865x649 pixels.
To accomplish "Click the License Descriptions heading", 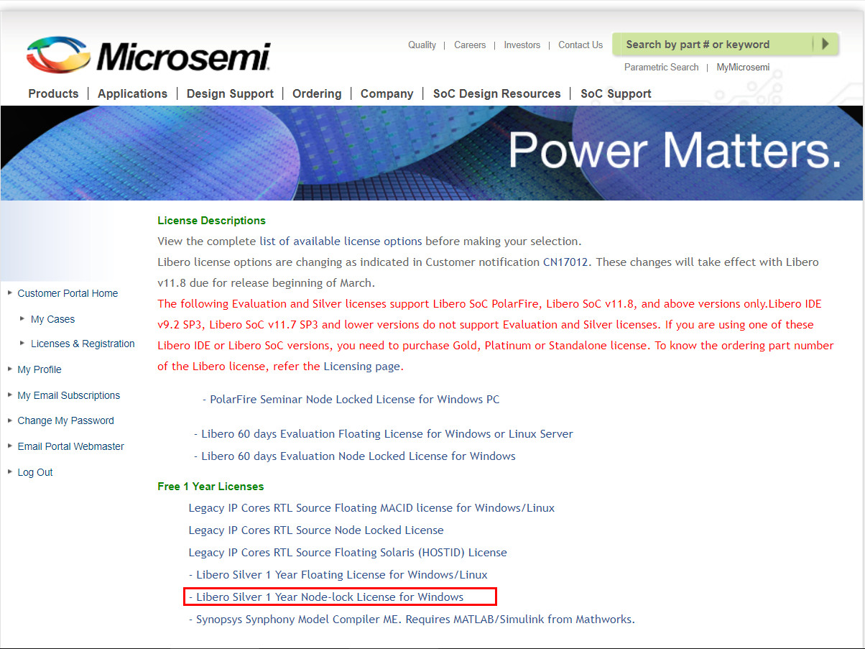I will click(211, 221).
